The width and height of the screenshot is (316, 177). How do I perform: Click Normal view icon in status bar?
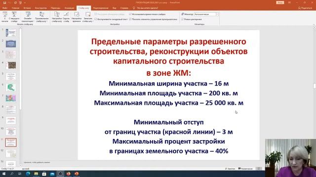259,169
